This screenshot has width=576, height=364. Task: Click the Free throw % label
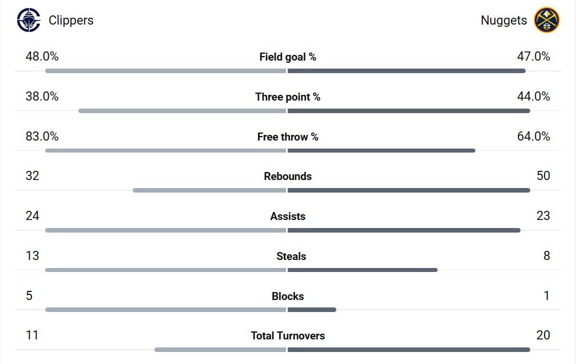(288, 137)
